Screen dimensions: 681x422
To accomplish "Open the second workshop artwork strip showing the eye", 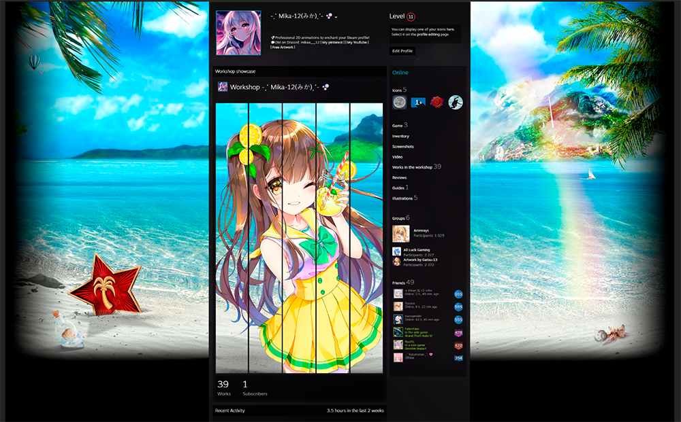I will tap(266, 238).
